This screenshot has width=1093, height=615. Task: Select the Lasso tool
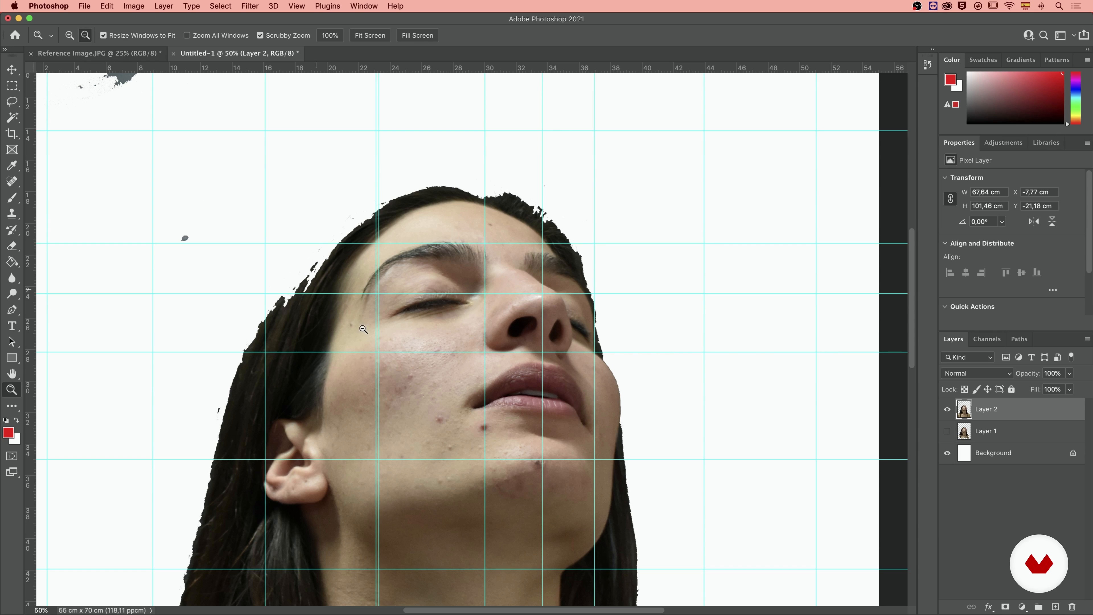pos(12,102)
